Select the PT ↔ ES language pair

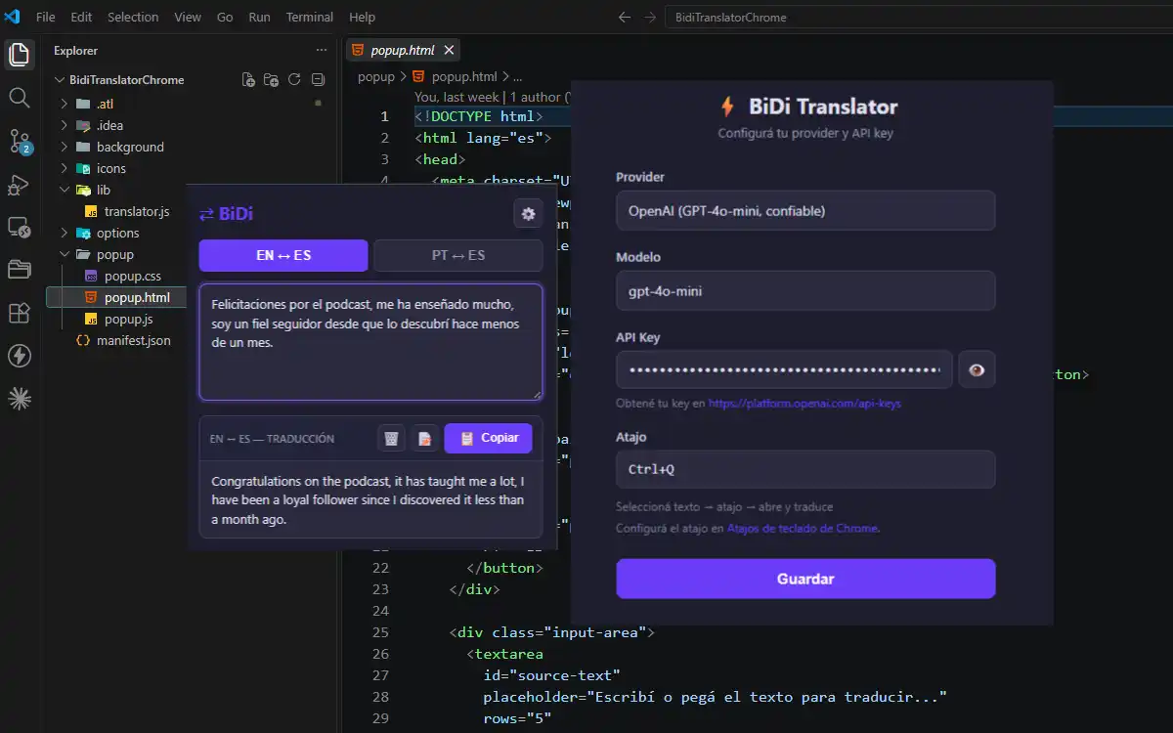click(458, 255)
